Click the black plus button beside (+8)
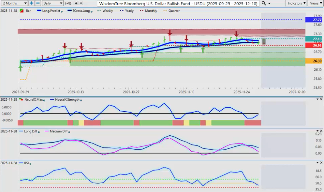 [76, 3]
